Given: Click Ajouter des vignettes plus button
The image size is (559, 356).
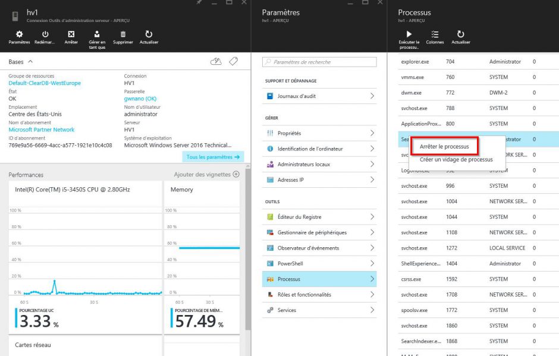Looking at the screenshot, I should click(x=235, y=174).
